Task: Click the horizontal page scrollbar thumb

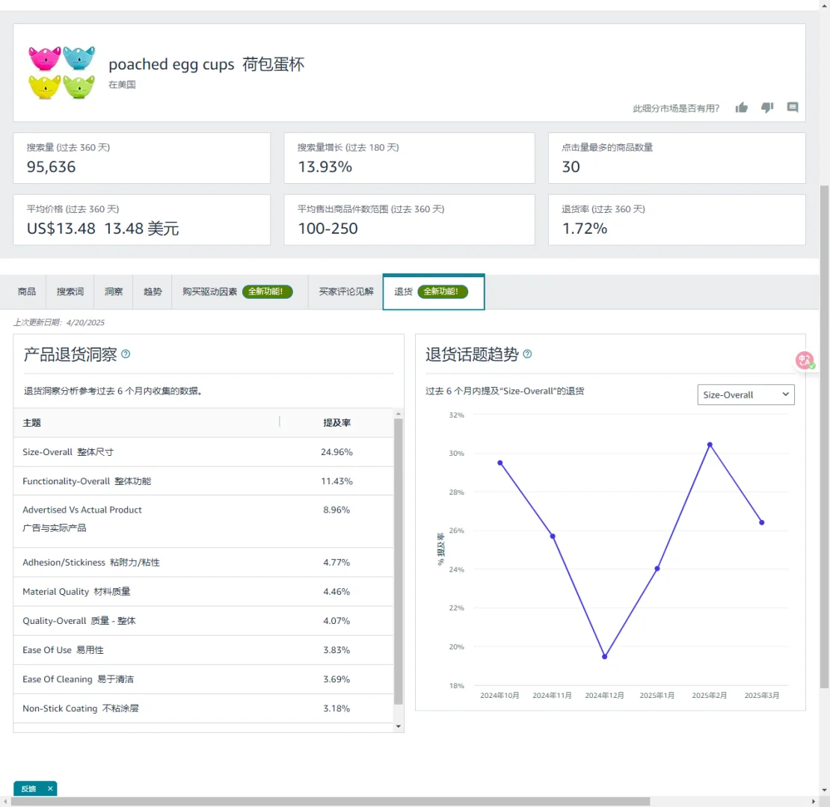Action: (331, 802)
